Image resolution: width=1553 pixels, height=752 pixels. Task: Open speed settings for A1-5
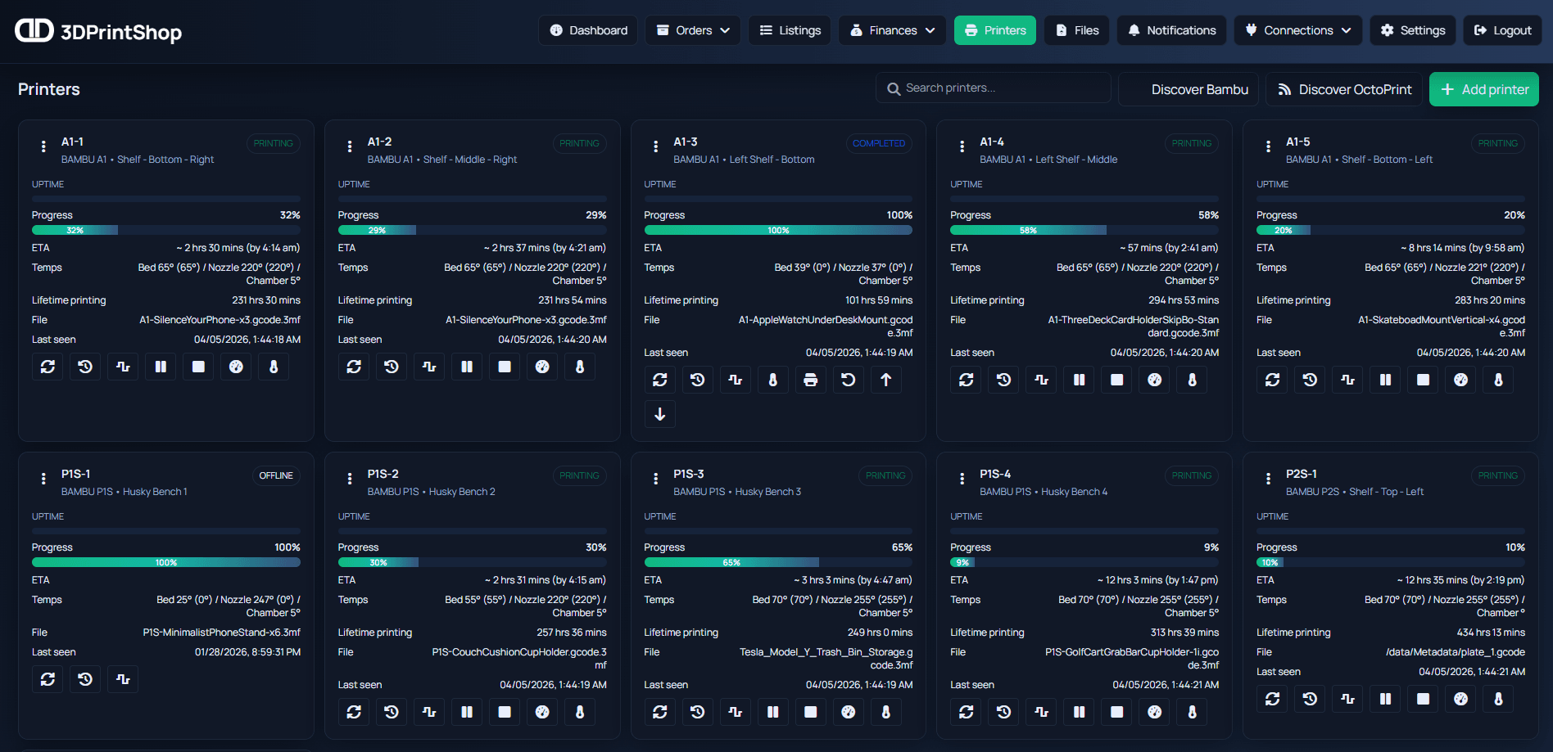pos(1460,380)
